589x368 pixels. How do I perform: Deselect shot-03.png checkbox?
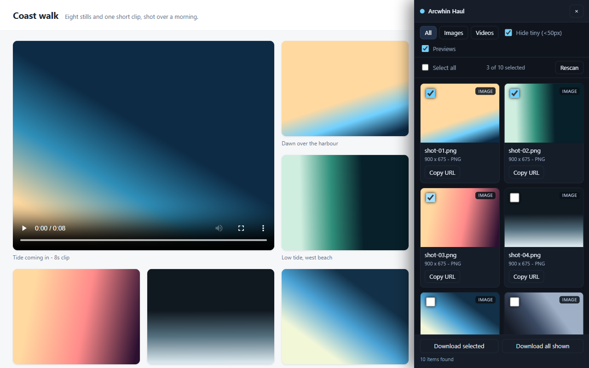coord(430,197)
